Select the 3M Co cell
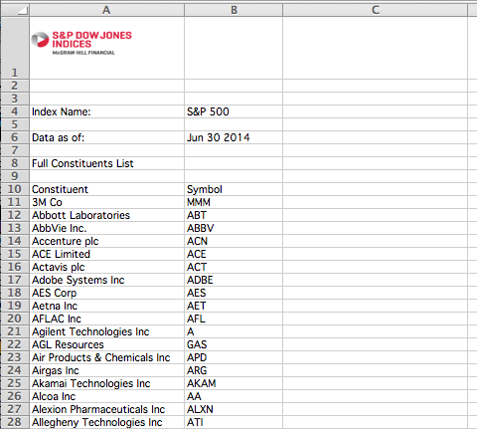477x429 pixels. (x=106, y=202)
